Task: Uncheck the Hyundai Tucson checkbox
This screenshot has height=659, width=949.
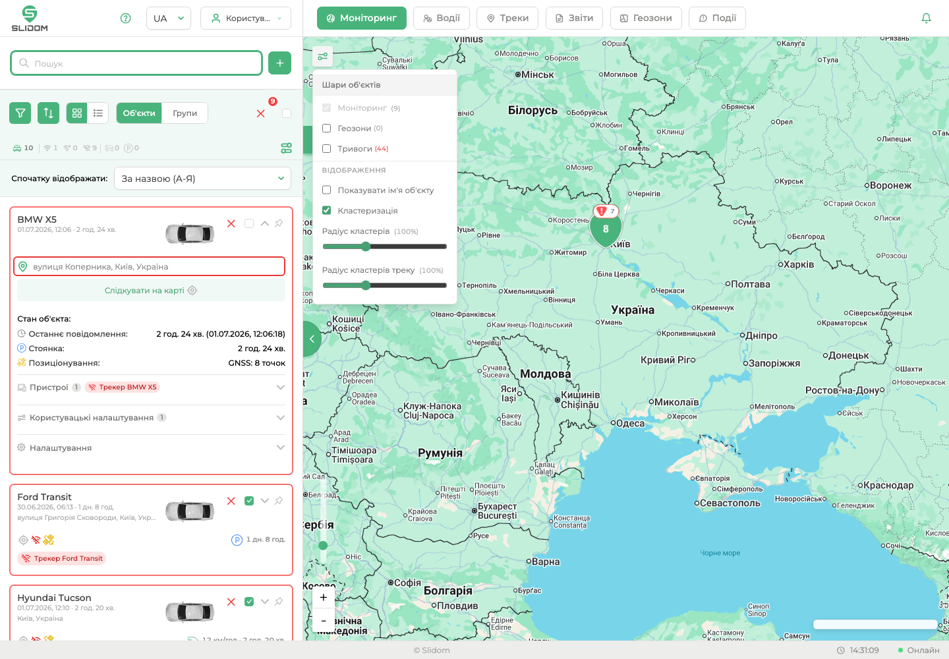Action: pos(249,602)
